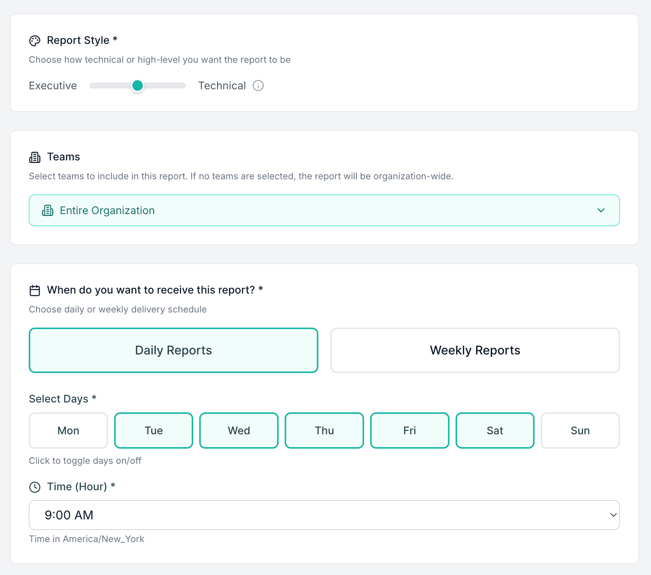Disable Wednesday delivery day

[x=239, y=430]
